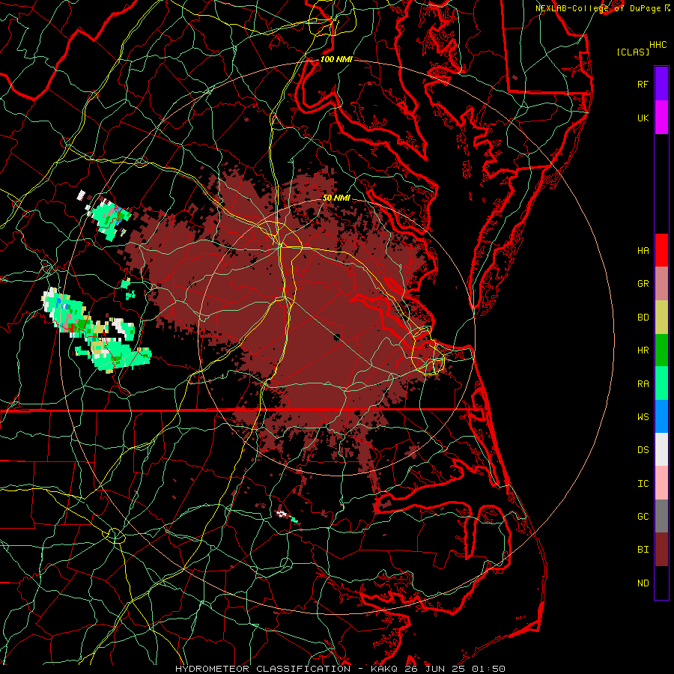Click the 50 NMI range ring label

tap(336, 198)
